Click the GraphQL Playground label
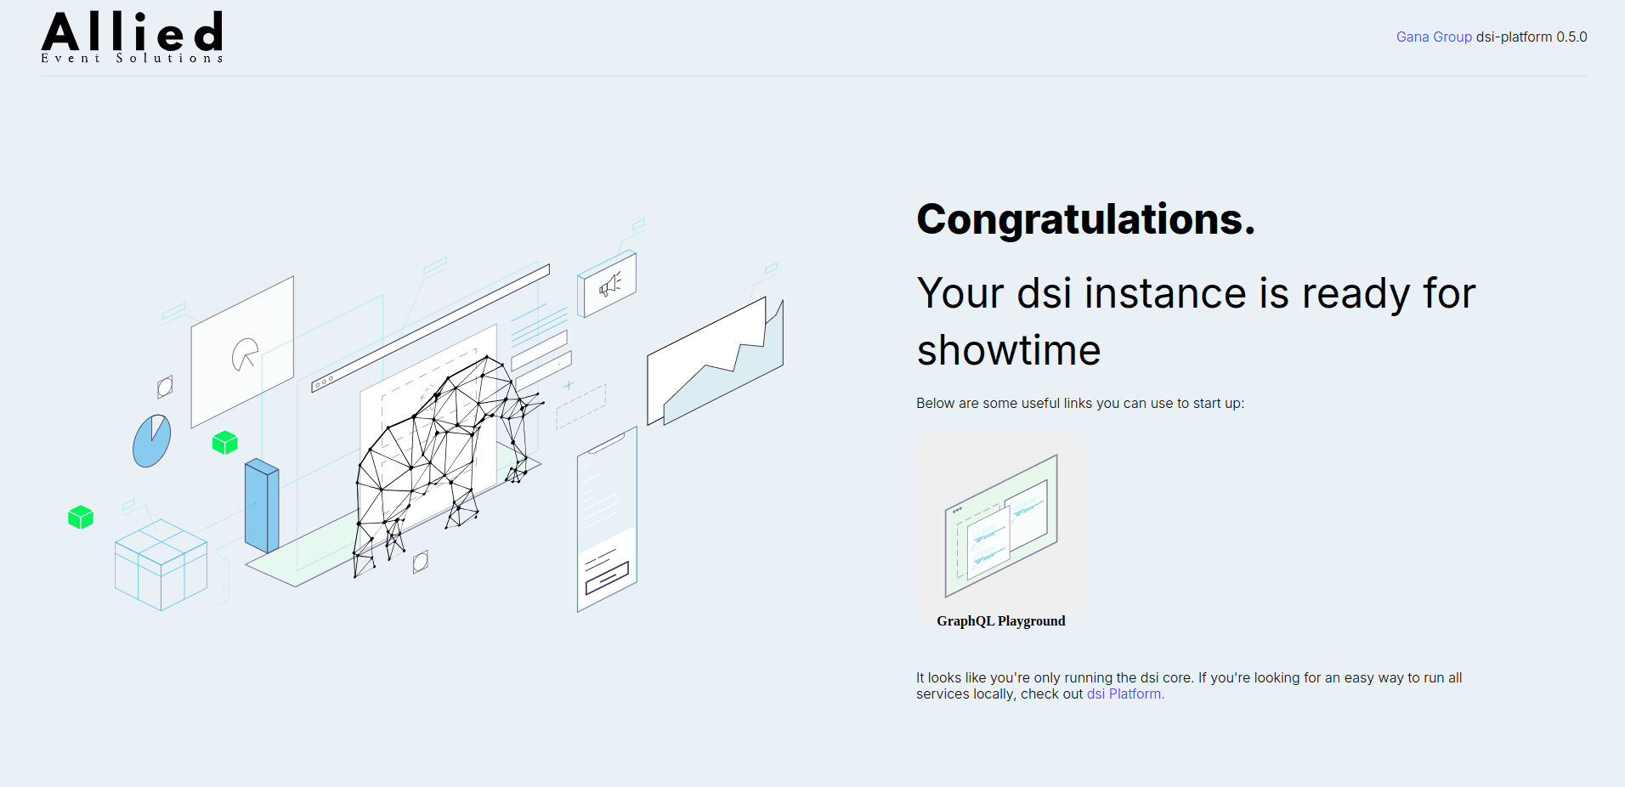This screenshot has height=787, width=1625. (1000, 621)
